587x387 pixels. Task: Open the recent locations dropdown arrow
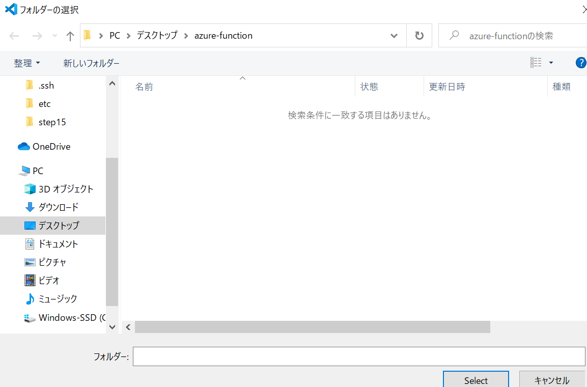[x=55, y=36]
